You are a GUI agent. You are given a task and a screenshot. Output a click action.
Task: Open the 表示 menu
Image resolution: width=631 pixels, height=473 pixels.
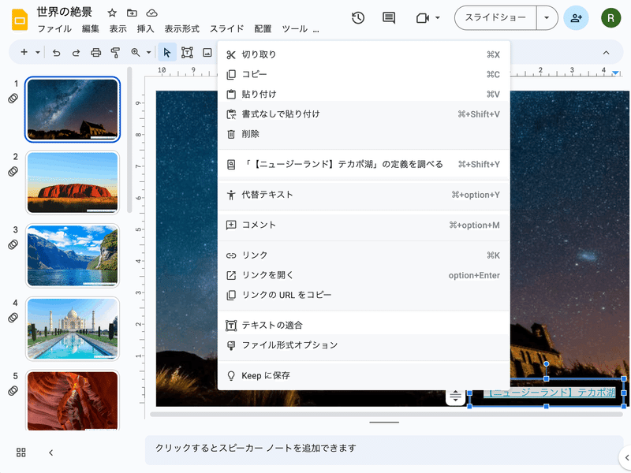pyautogui.click(x=118, y=29)
